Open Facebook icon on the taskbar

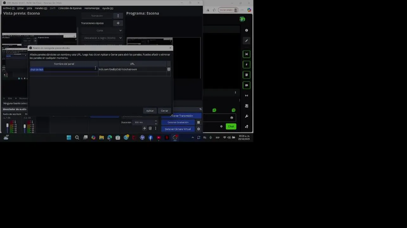click(x=151, y=137)
